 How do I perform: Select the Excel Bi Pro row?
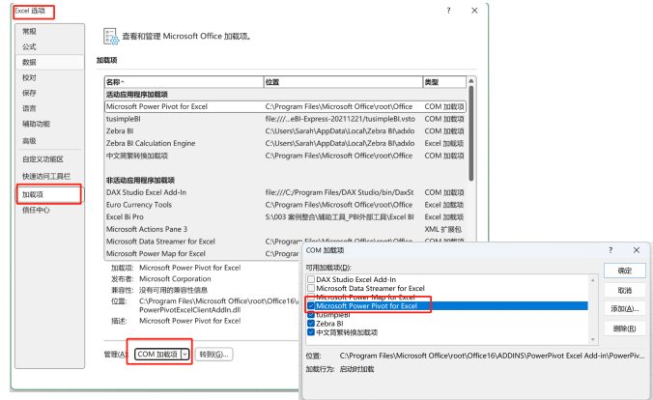pos(285,216)
